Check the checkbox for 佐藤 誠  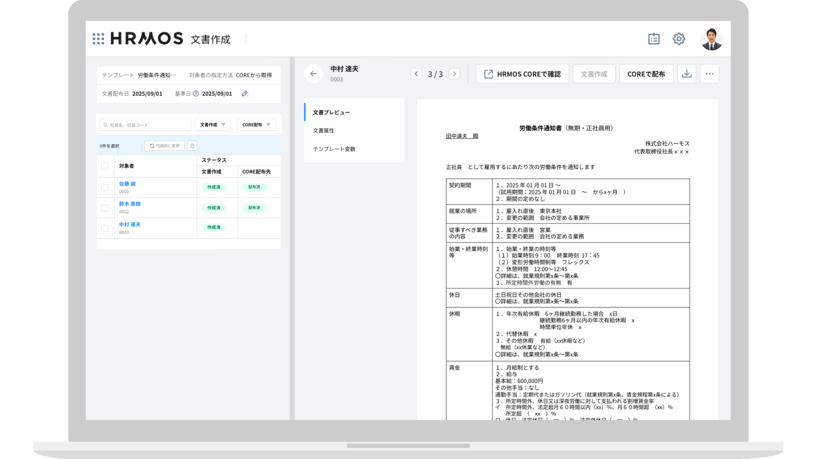point(105,187)
